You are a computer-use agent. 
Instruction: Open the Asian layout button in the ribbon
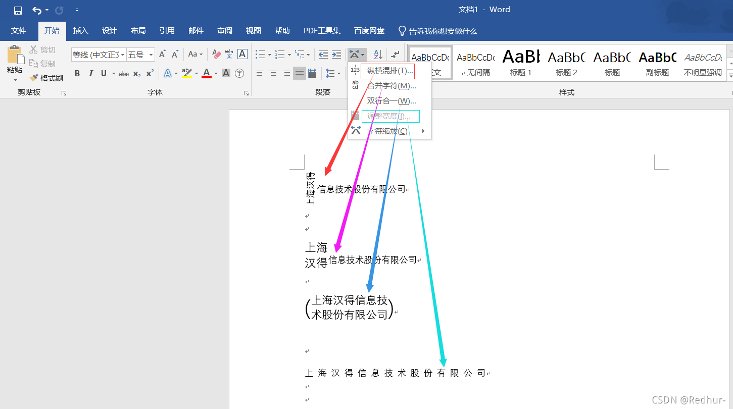click(x=357, y=55)
